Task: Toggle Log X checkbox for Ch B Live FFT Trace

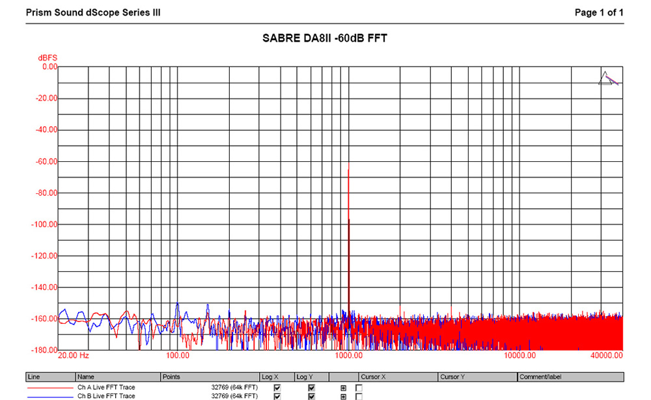Action: pyautogui.click(x=277, y=397)
